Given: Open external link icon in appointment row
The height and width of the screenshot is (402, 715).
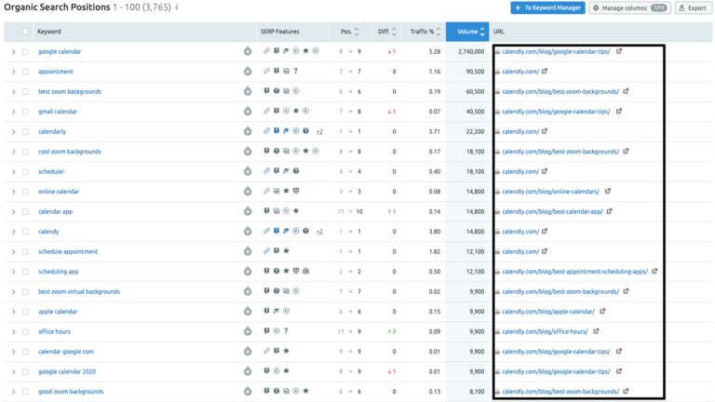Looking at the screenshot, I should coord(545,71).
